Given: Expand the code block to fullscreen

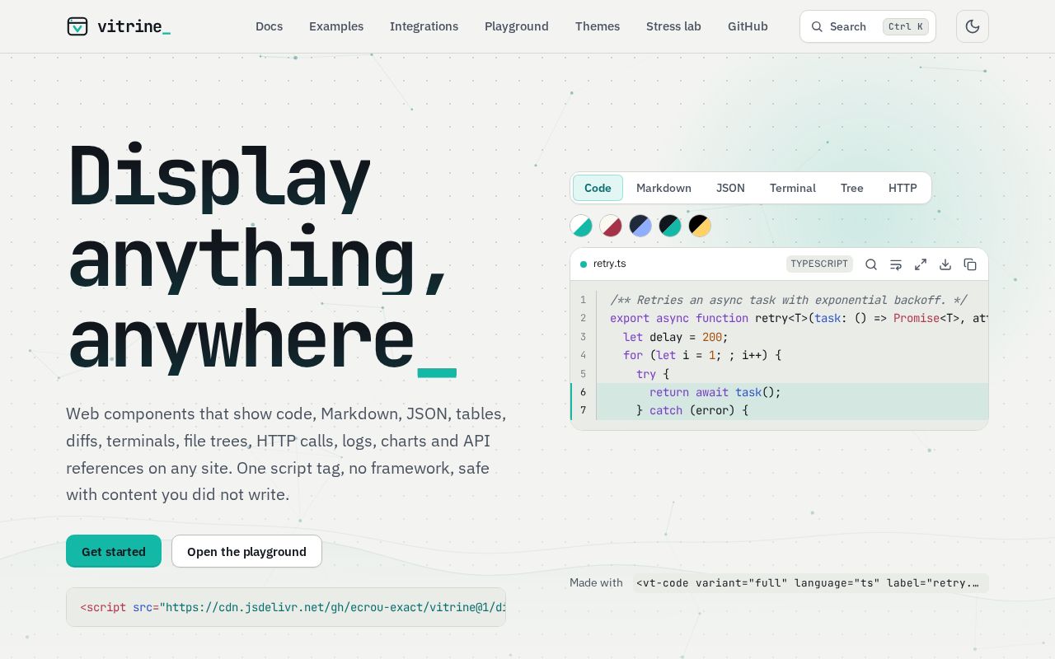Looking at the screenshot, I should (x=921, y=264).
